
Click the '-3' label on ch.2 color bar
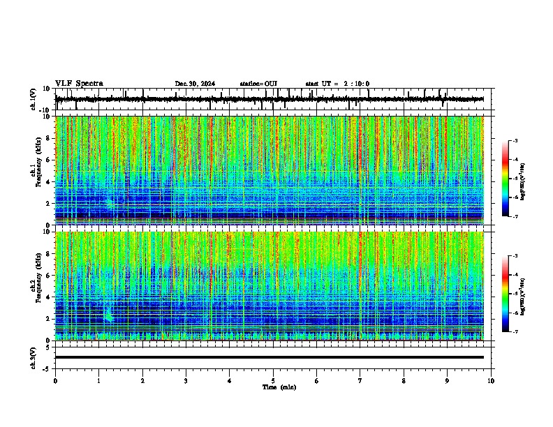[515, 256]
